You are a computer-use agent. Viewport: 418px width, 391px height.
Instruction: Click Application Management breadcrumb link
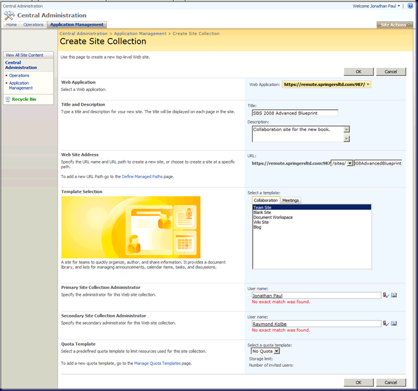click(x=140, y=33)
